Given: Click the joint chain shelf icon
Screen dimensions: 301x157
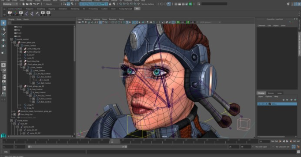Looking at the screenshot, I should 26,13.
